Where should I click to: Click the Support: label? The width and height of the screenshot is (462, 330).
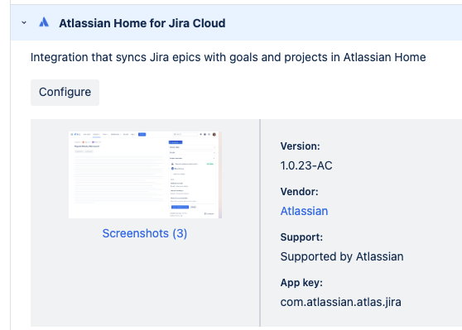point(301,237)
